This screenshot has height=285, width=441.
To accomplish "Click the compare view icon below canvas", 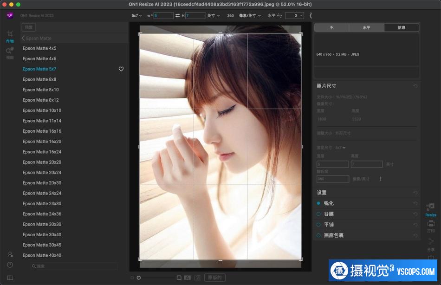I will (x=198, y=278).
